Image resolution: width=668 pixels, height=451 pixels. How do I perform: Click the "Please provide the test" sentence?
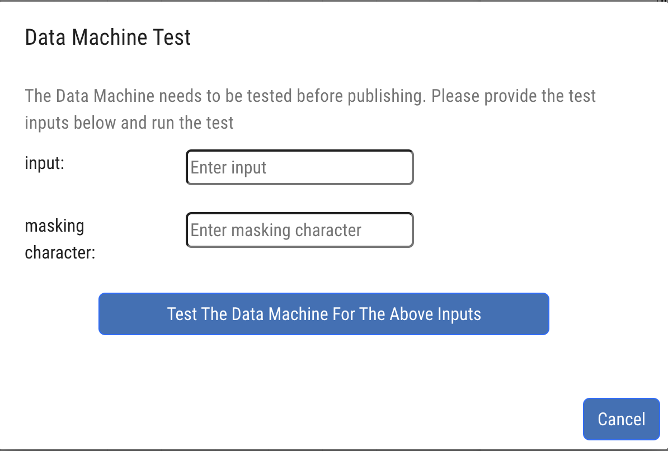(513, 96)
